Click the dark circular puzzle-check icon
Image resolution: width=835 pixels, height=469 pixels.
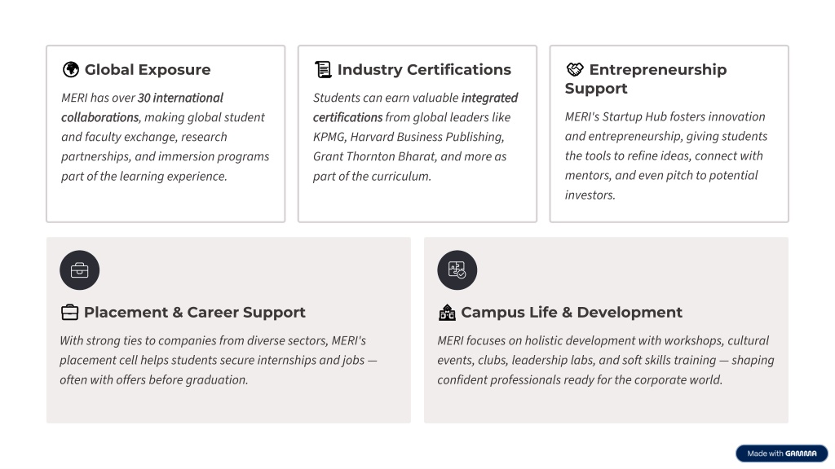457,270
